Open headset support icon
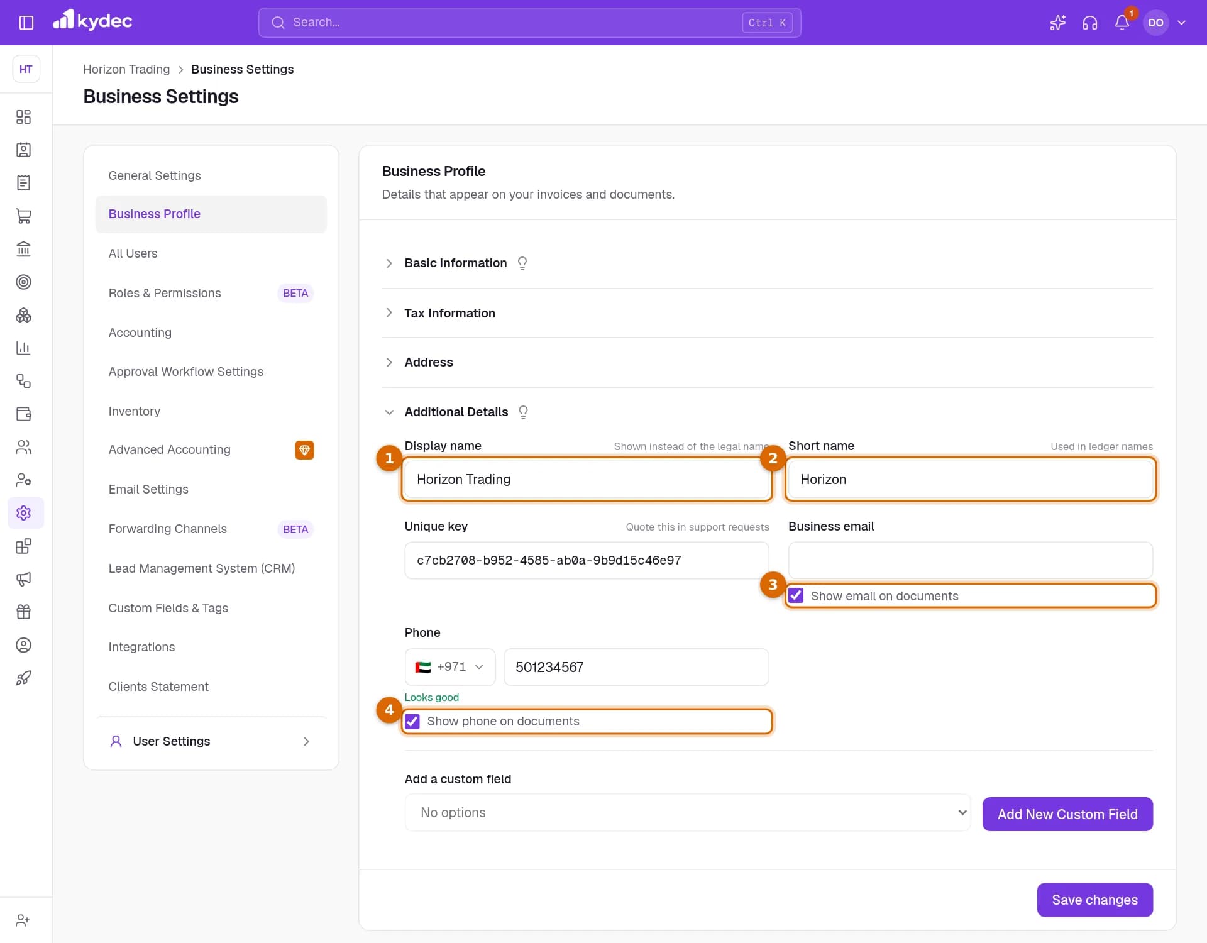Image resolution: width=1207 pixels, height=943 pixels. 1089,23
